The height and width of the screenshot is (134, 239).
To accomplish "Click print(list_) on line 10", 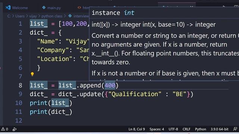I will 51,103.
